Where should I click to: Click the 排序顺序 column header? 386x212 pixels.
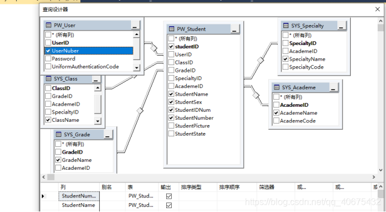coord(237,187)
